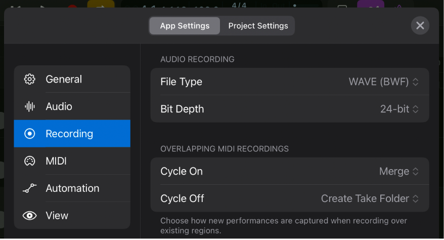444x240 pixels.
Task: Open MIDI settings via the MIDI port icon
Action: pos(30,161)
